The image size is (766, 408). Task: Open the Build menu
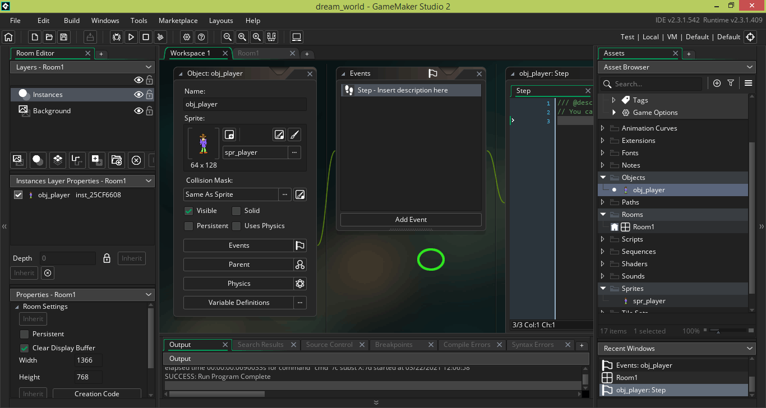tap(72, 21)
